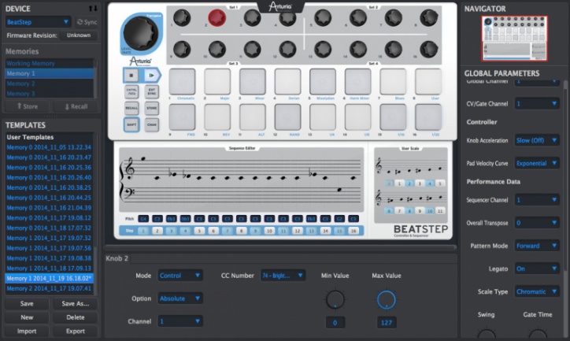Open the Scale Type dropdown set to Chromatic

tap(537, 291)
